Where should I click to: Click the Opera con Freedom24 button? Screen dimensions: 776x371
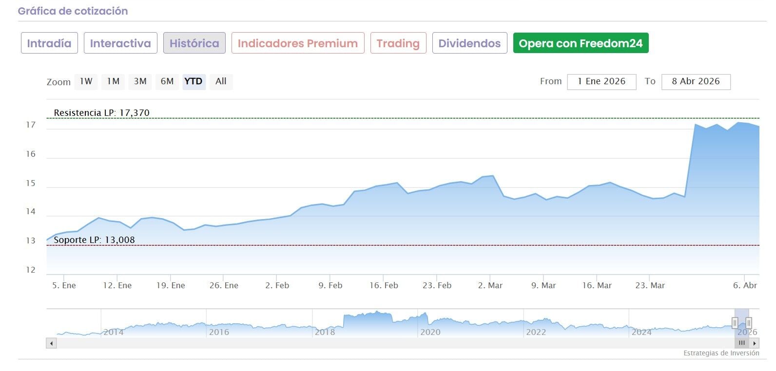tap(581, 43)
